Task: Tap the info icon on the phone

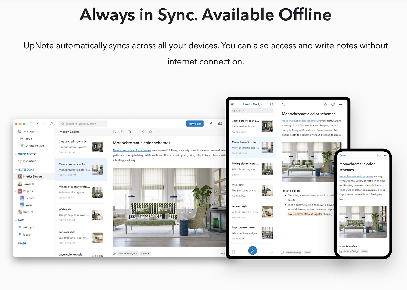Action: 379,156
